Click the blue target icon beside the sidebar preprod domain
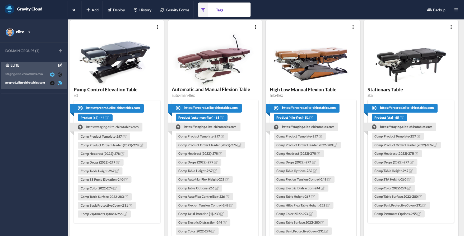The height and width of the screenshot is (236, 464). pos(60,83)
